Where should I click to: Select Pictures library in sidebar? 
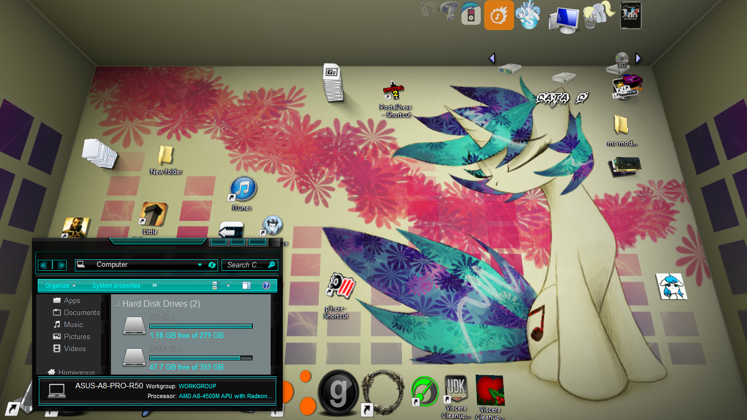point(71,336)
